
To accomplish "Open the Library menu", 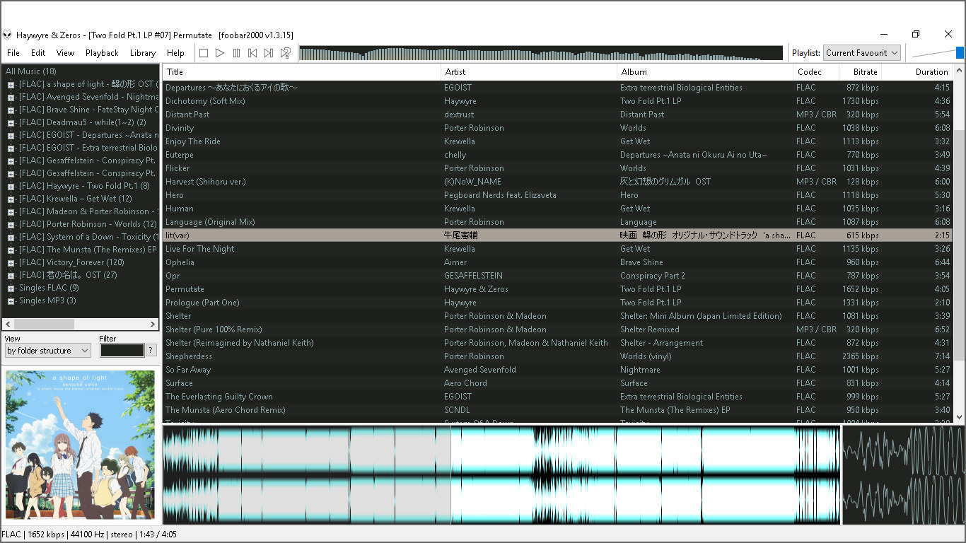I will pos(142,52).
